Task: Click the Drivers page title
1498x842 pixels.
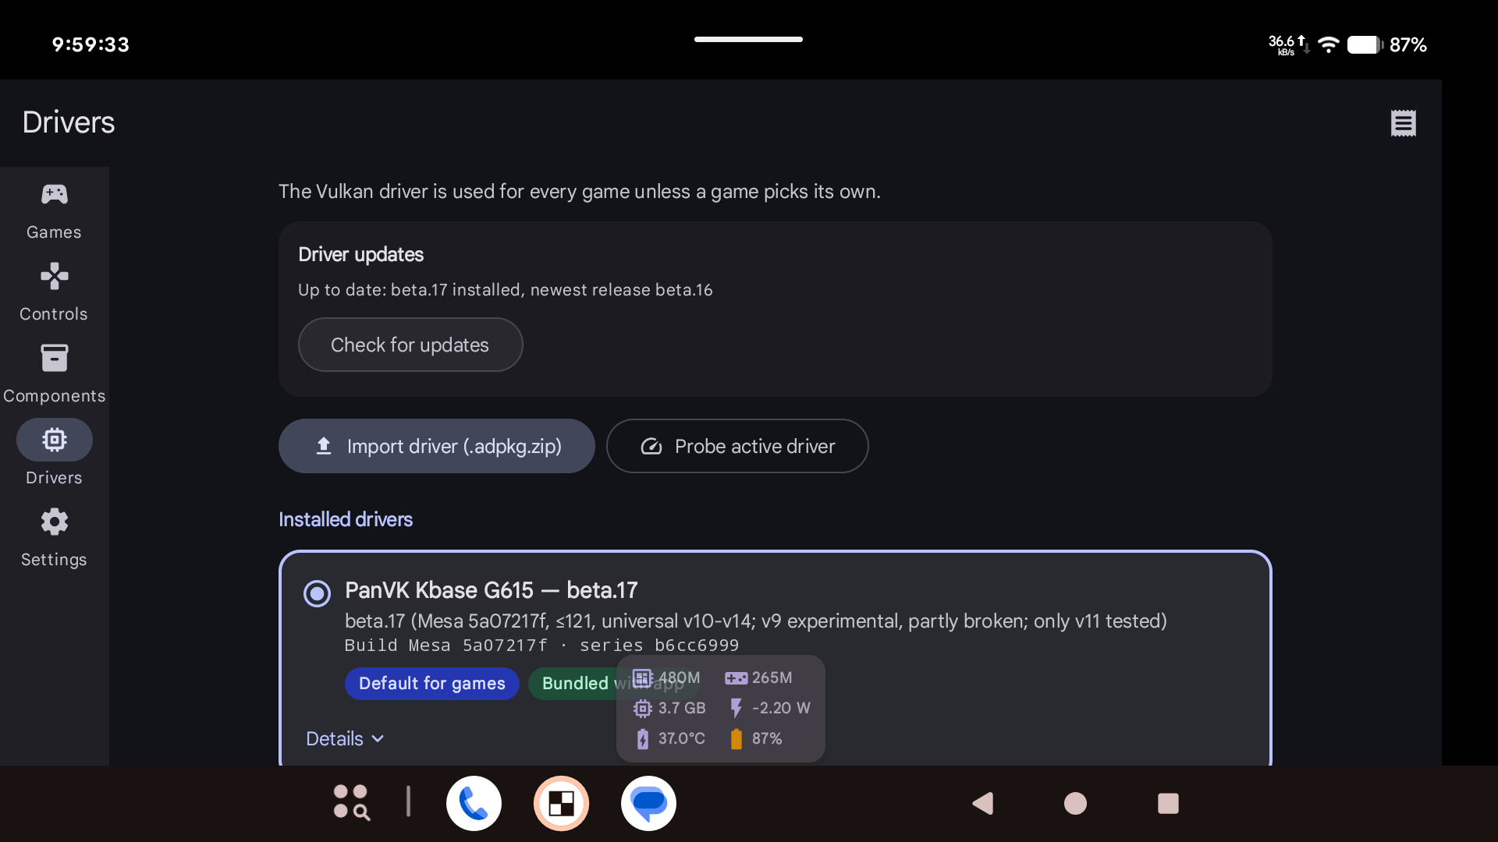Action: [69, 122]
